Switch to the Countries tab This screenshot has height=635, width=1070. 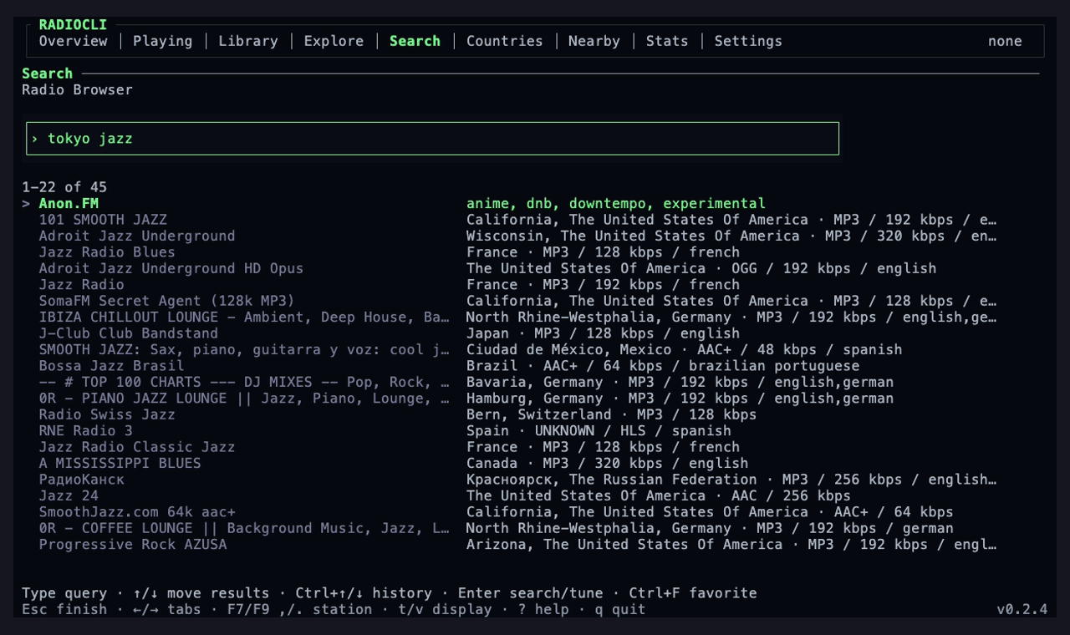point(505,41)
